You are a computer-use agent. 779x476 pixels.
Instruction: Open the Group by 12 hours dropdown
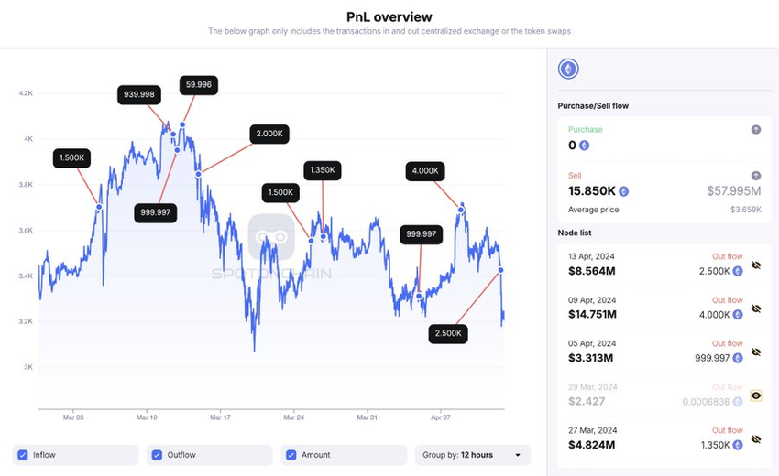pos(473,455)
